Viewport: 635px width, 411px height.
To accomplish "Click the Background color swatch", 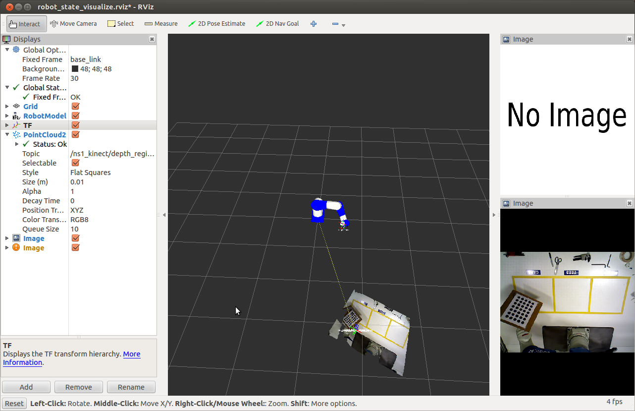I will click(x=75, y=69).
